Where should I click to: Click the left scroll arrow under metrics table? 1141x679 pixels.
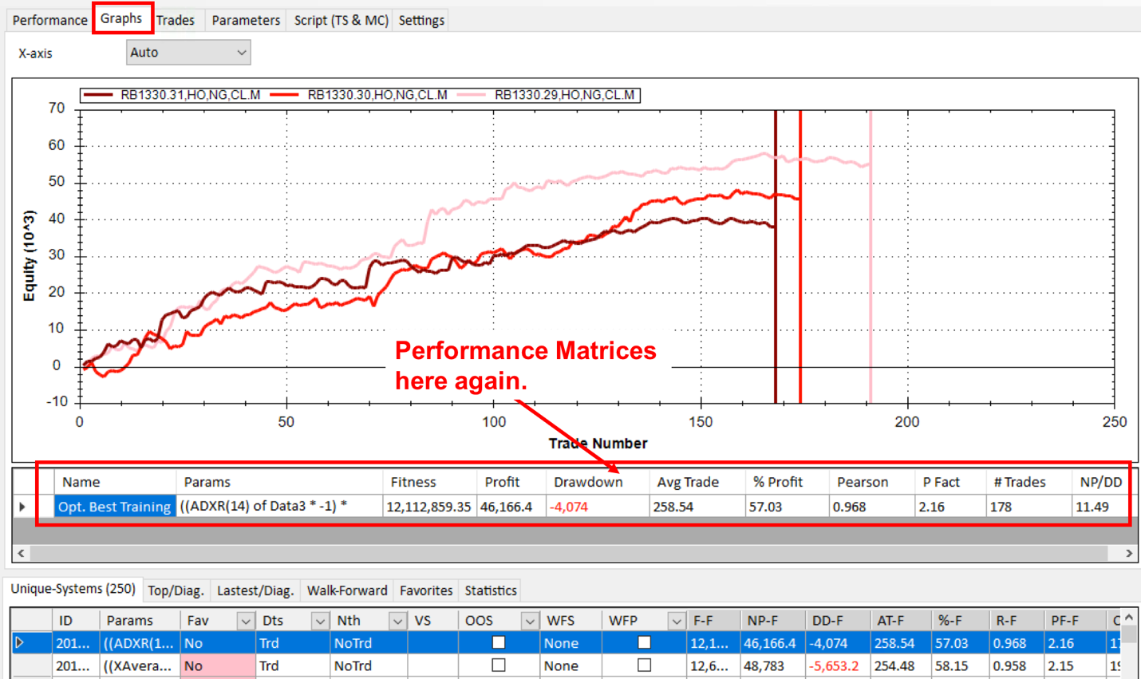click(21, 553)
